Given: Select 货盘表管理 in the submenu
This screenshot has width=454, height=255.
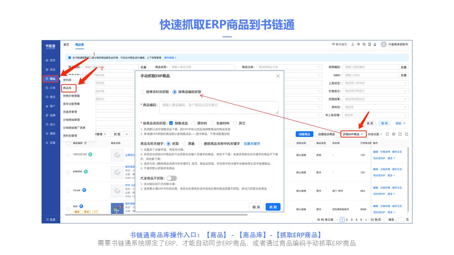Looking at the screenshot, I should (x=70, y=112).
